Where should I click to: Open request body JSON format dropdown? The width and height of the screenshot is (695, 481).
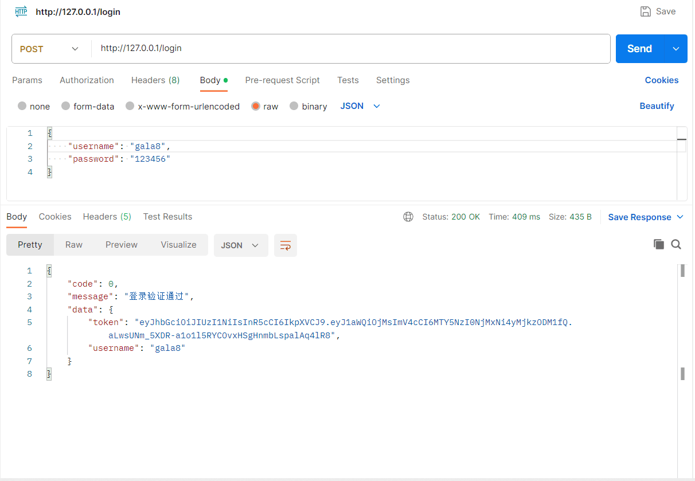click(x=360, y=106)
